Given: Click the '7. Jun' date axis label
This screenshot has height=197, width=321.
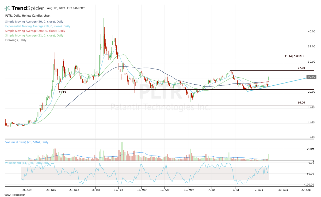Looking at the screenshot, I should pyautogui.click(x=212, y=190).
